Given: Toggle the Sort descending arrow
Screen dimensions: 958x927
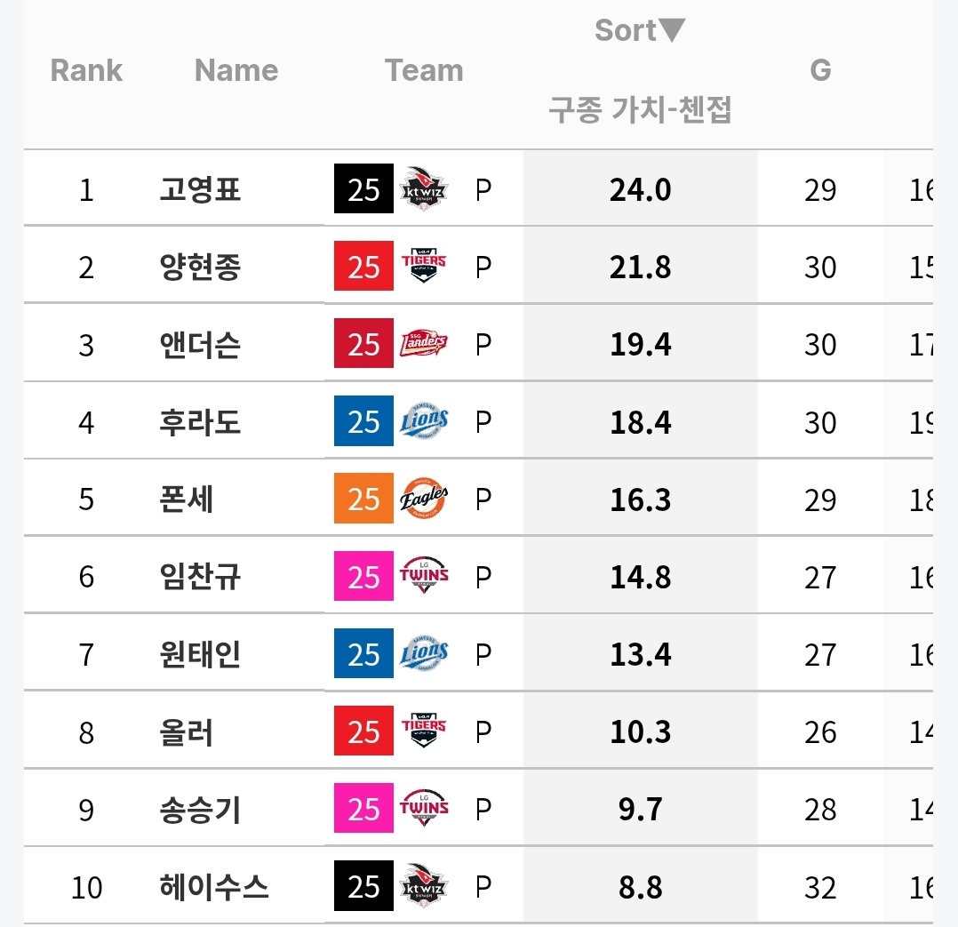Looking at the screenshot, I should pos(672,30).
